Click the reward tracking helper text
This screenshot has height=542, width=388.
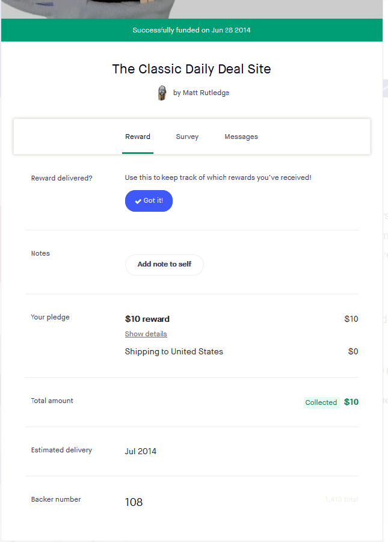[x=218, y=177]
